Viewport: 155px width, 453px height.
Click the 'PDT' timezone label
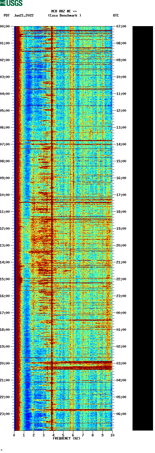(x=7, y=15)
